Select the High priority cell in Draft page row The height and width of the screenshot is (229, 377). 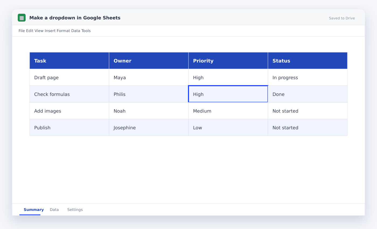[228, 78]
